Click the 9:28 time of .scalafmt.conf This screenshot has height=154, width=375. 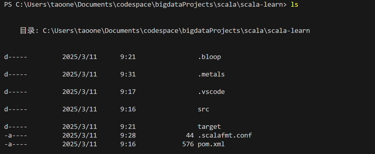pyautogui.click(x=128, y=135)
